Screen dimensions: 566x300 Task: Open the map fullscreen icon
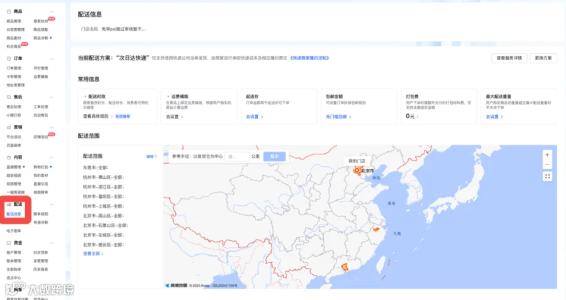547,176
